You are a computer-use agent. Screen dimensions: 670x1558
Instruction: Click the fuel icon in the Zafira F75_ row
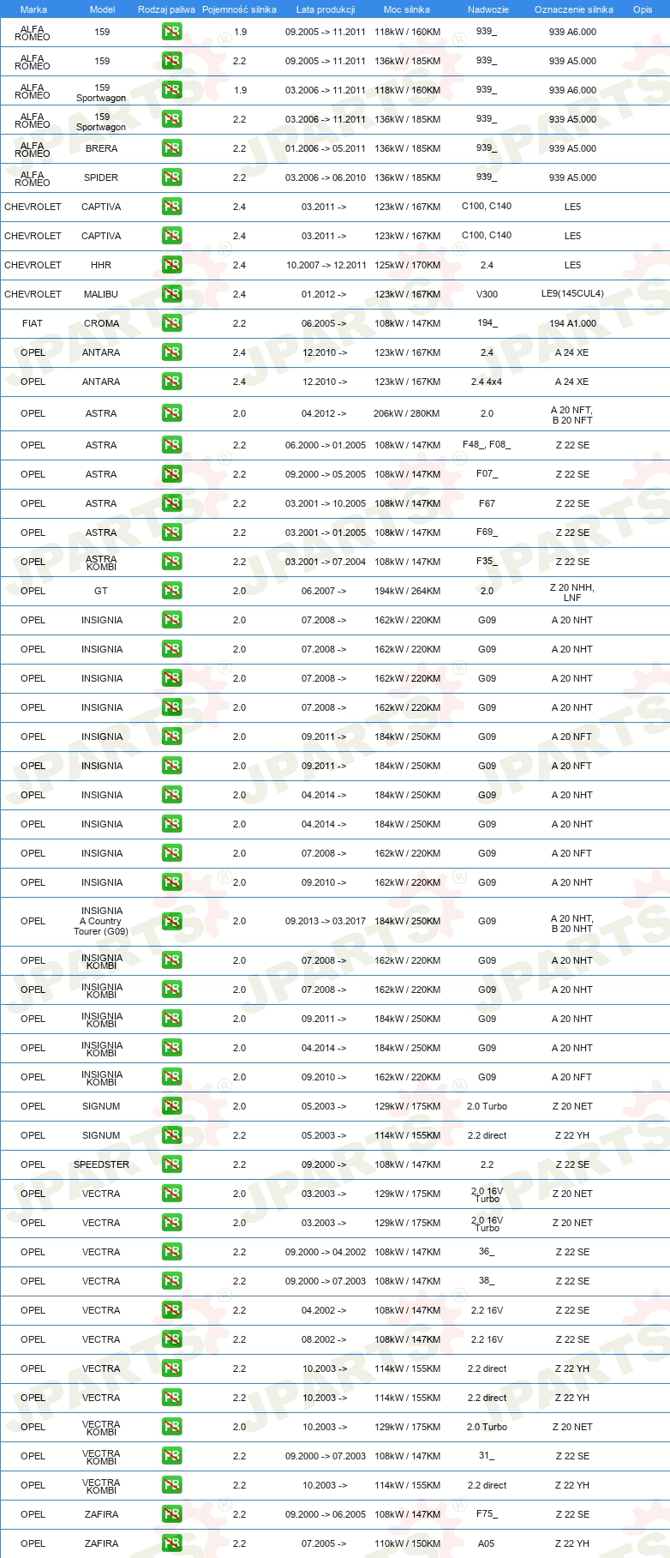pyautogui.click(x=171, y=1514)
